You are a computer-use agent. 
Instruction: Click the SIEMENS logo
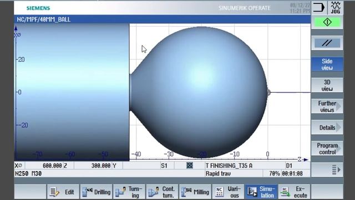(38, 8)
